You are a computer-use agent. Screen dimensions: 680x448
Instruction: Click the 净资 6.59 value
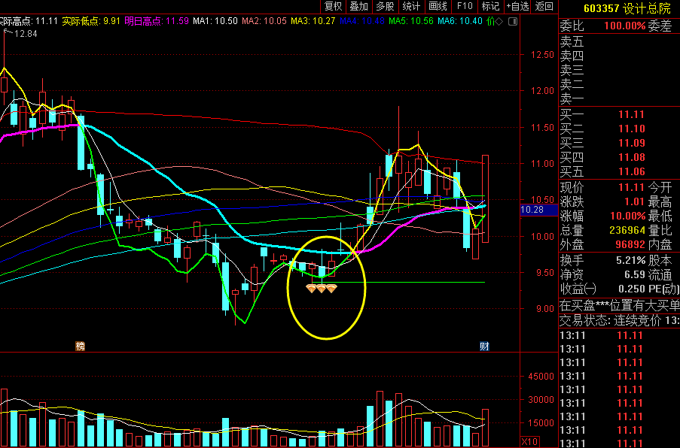coord(635,275)
